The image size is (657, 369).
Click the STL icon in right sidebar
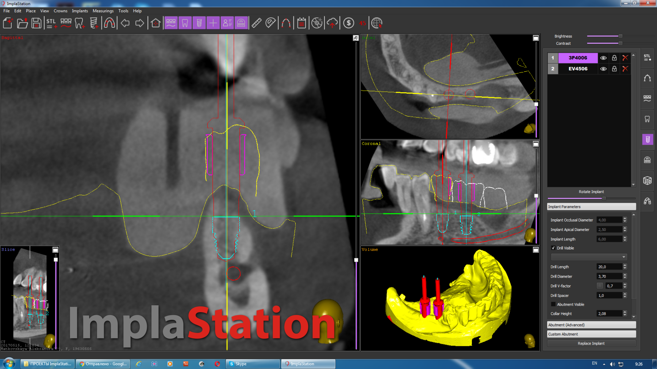pos(647,58)
